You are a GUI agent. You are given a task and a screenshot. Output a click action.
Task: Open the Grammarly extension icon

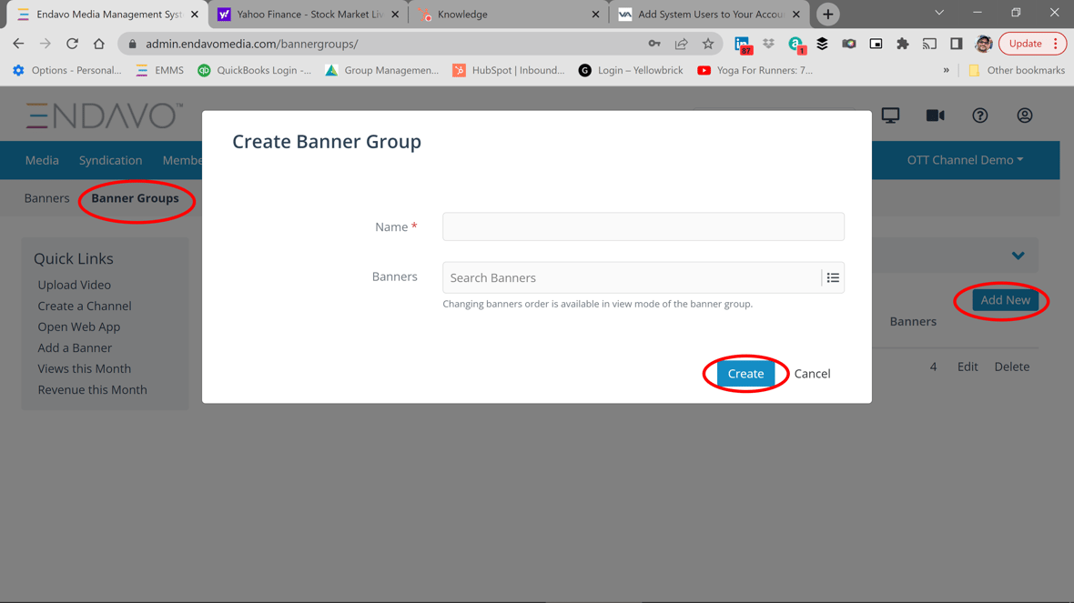tap(796, 43)
